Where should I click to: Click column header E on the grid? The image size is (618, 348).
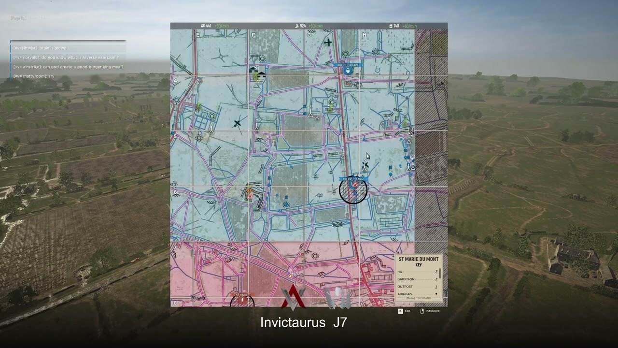(198, 34)
